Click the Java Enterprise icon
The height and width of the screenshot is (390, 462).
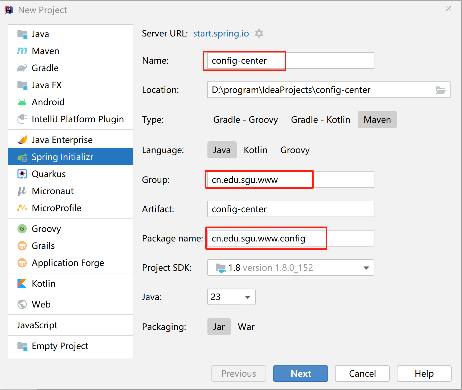[22, 140]
